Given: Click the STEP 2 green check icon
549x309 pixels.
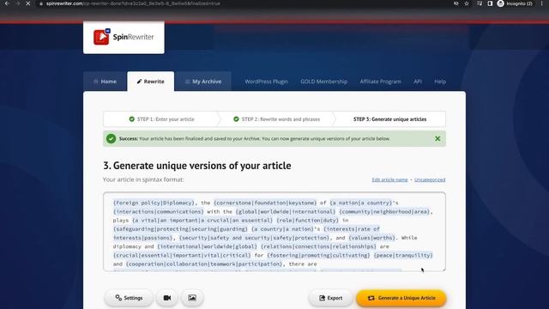Looking at the screenshot, I should pyautogui.click(x=236, y=119).
